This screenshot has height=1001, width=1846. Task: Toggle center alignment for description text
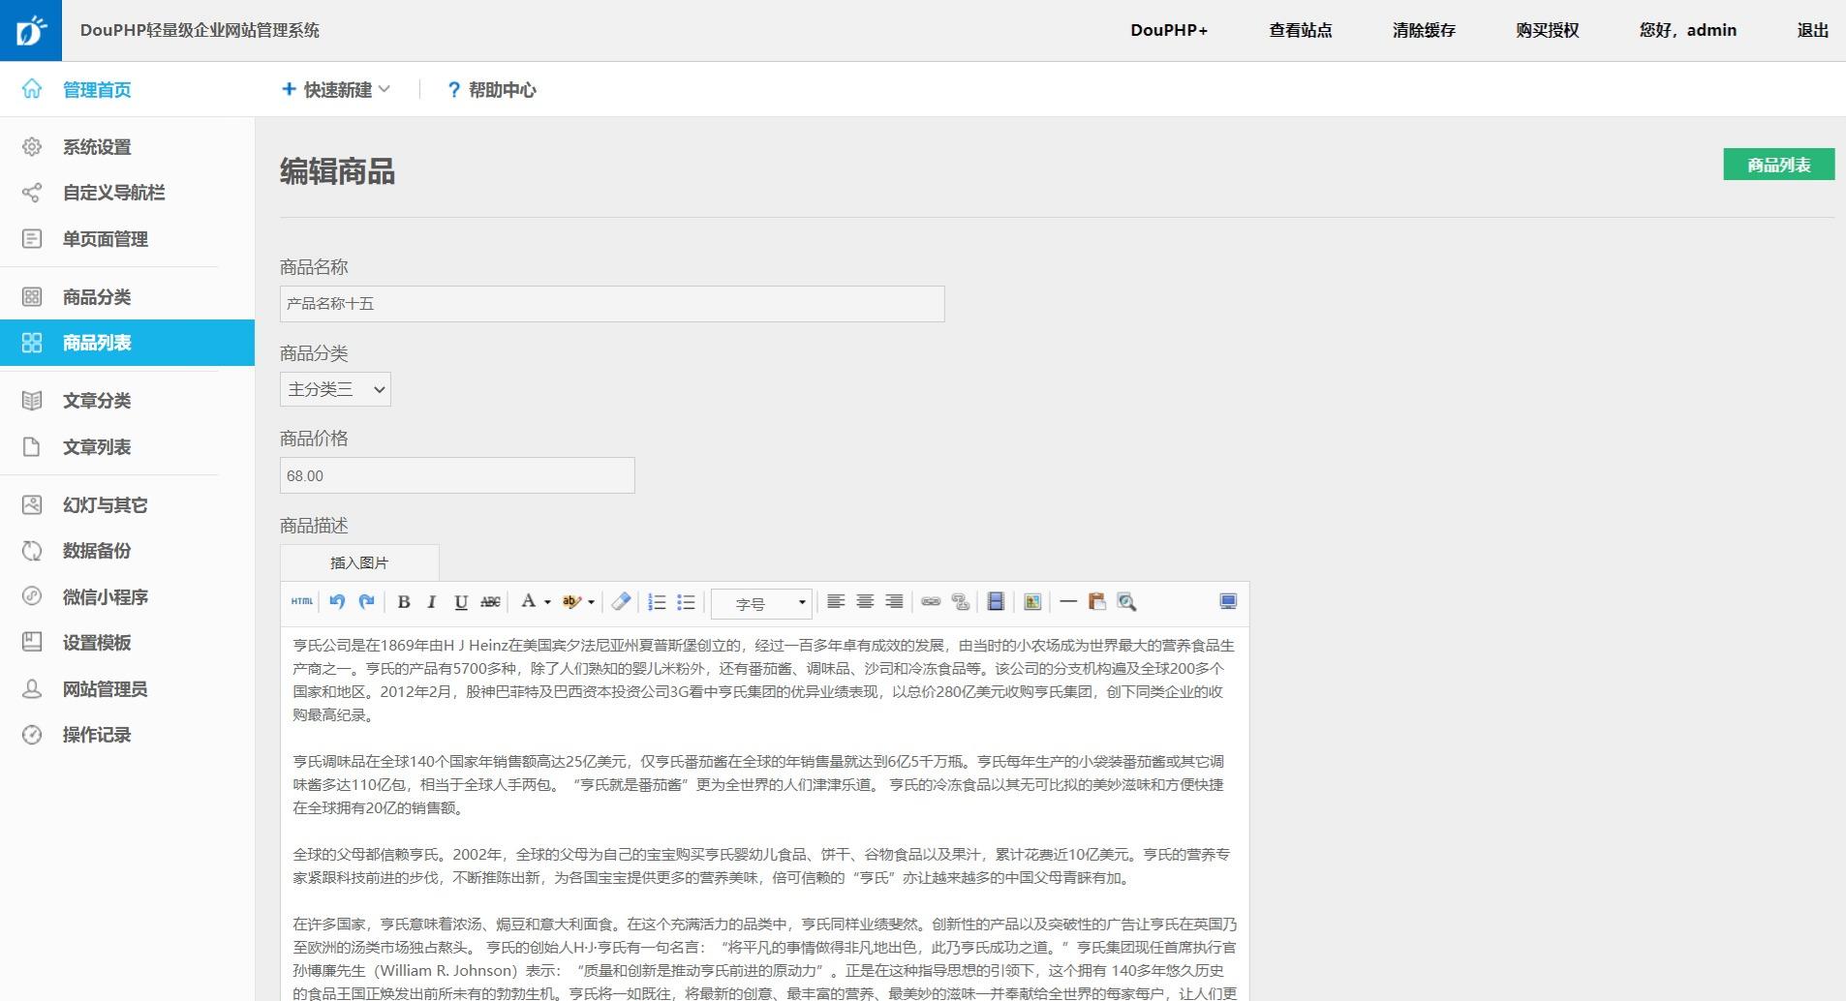coord(865,601)
